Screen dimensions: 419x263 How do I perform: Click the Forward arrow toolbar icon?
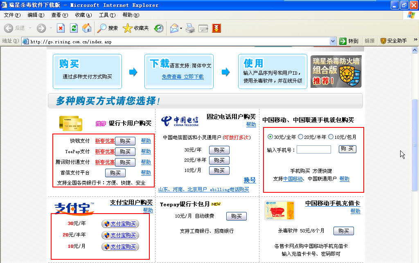coord(41,28)
